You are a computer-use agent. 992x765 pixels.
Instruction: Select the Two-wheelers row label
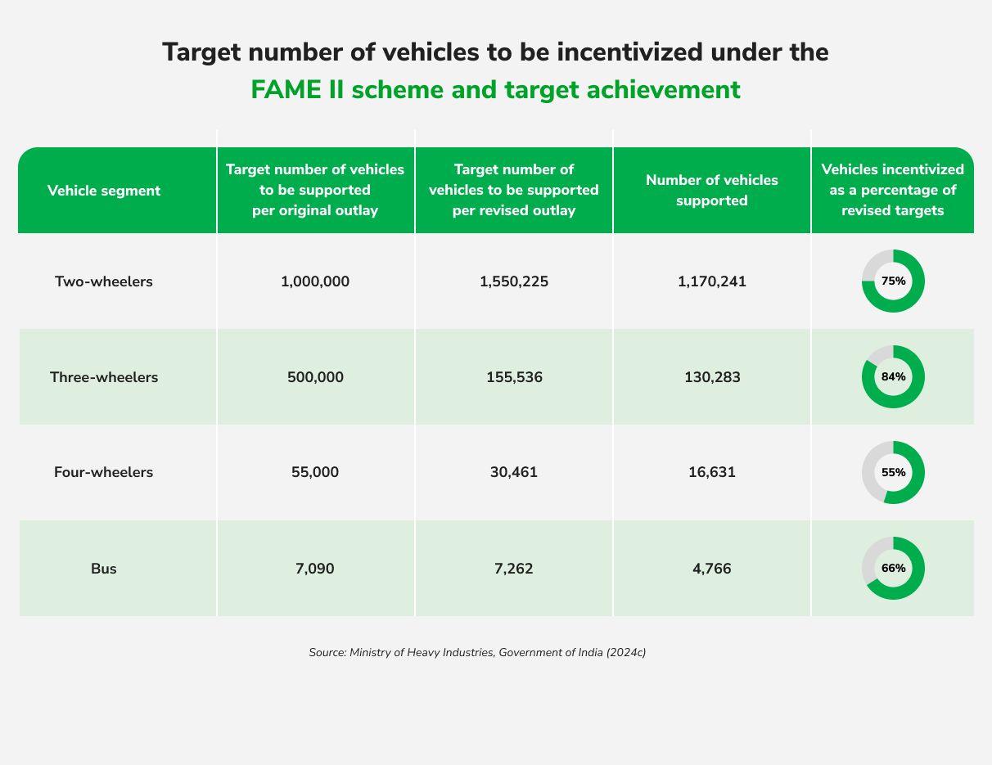104,281
